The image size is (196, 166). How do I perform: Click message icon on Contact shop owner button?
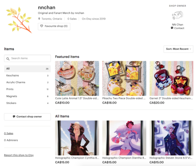[x=14, y=117]
